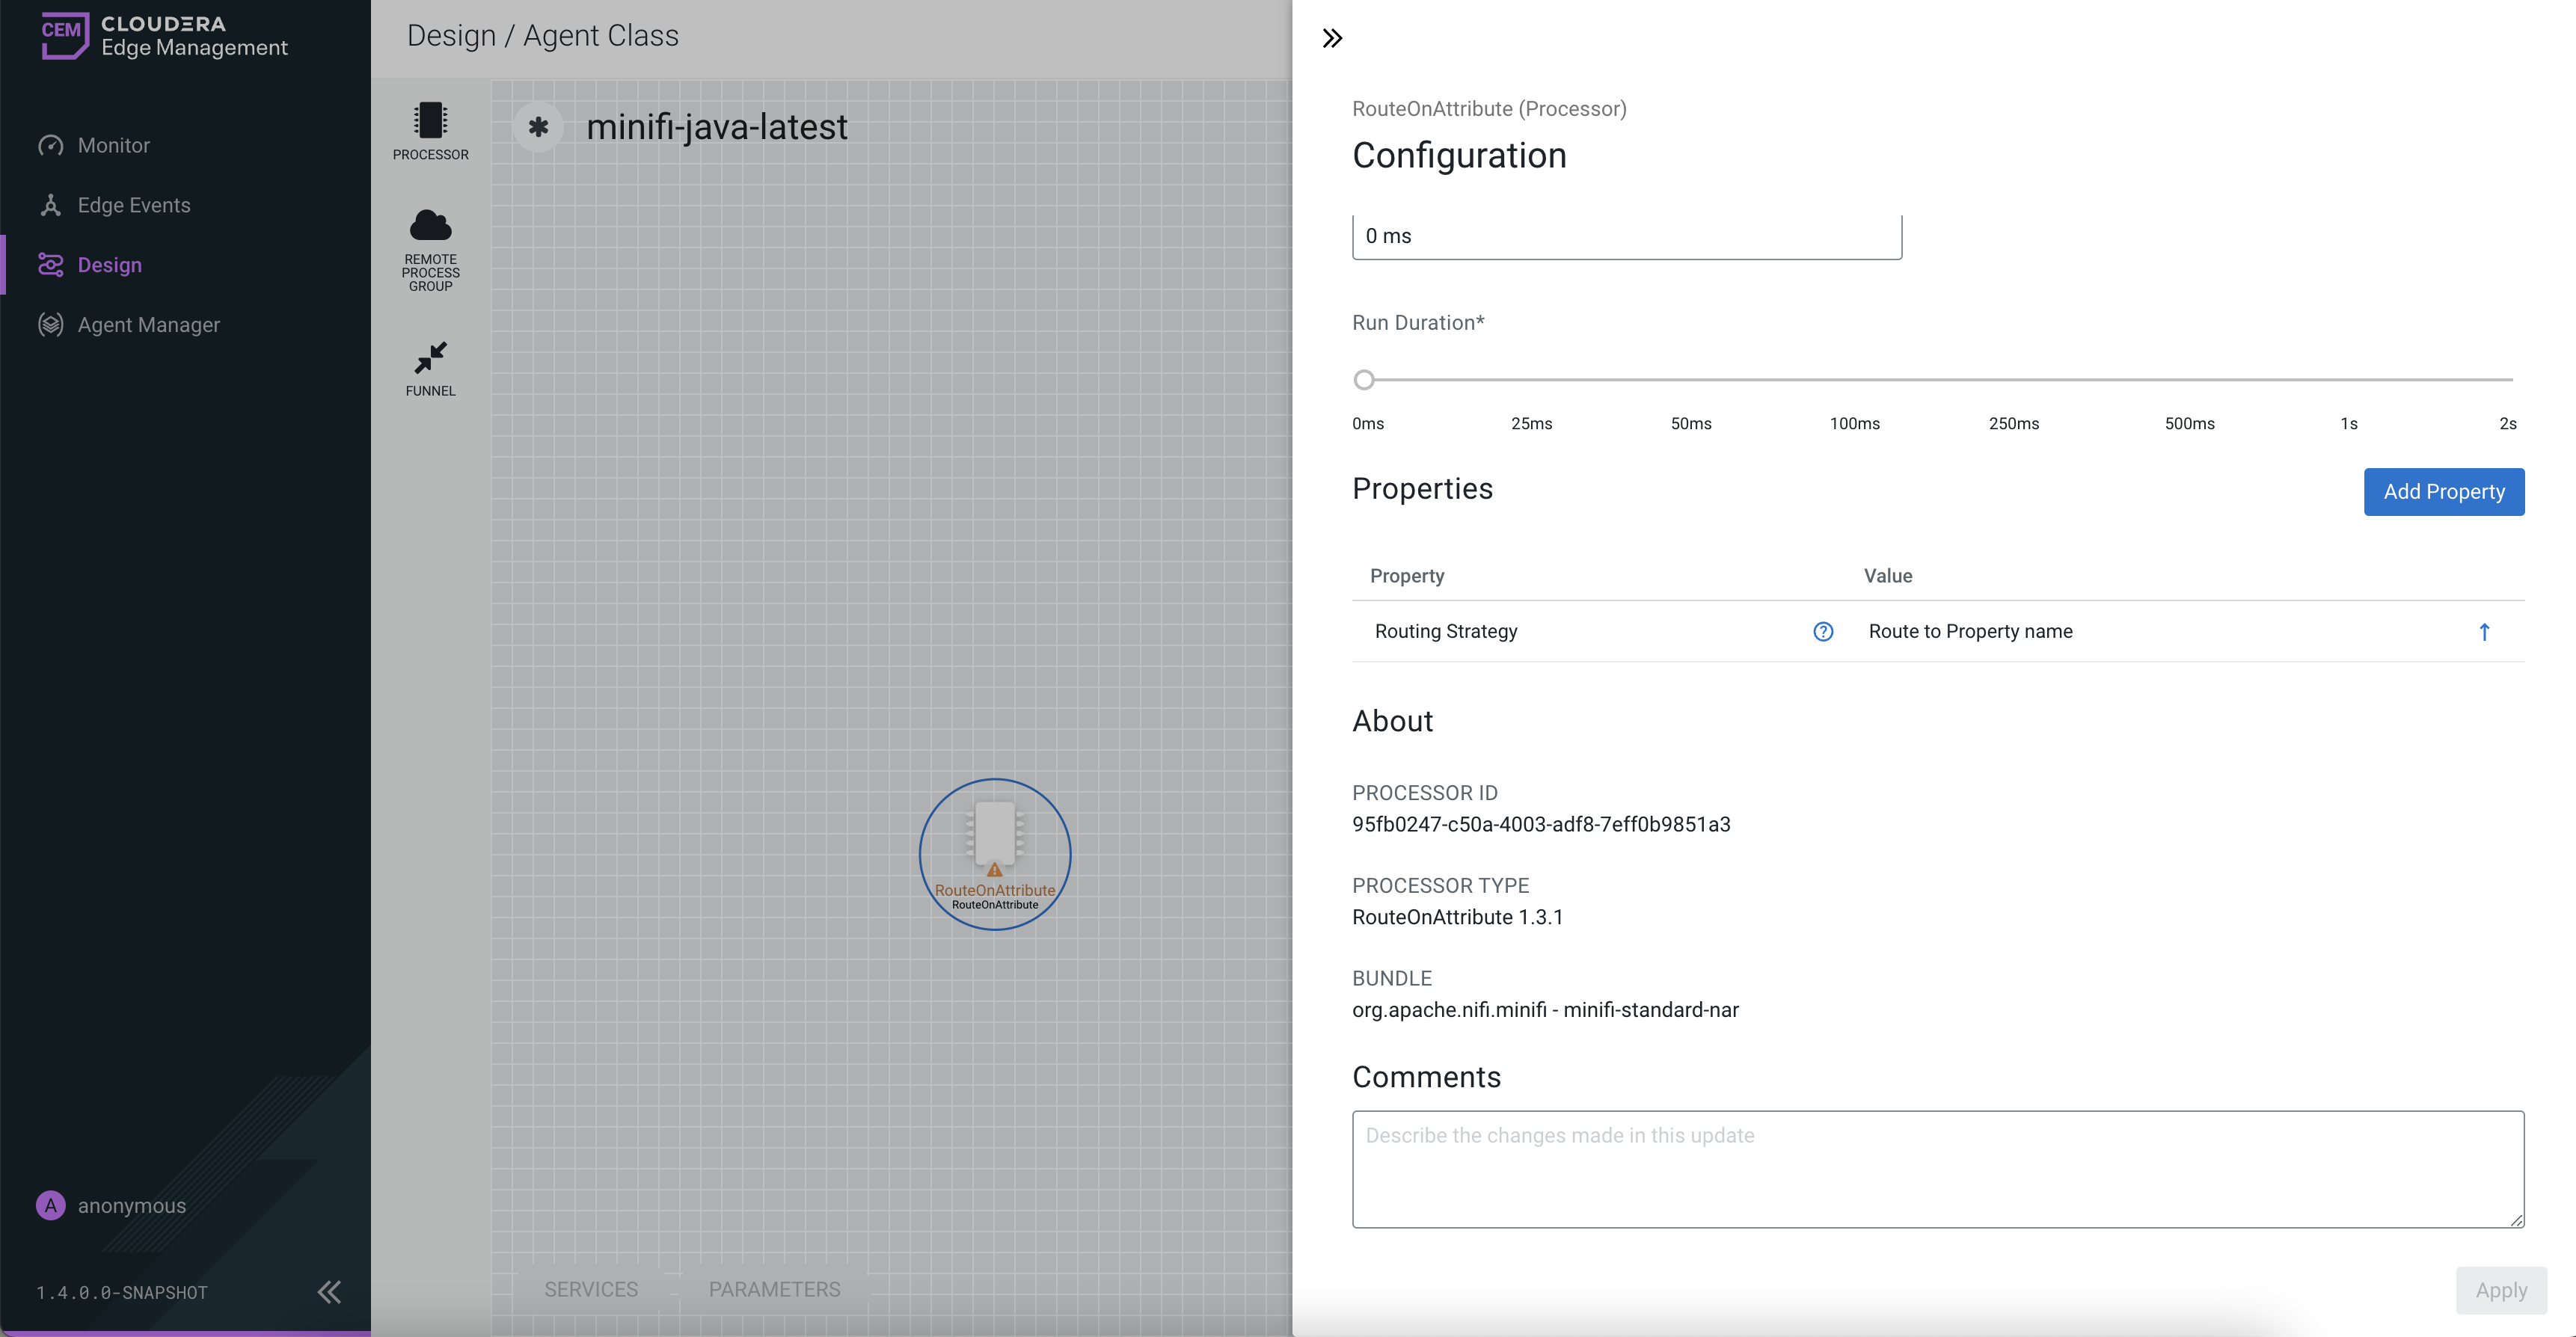Collapse configuration panel with double chevron
Viewport: 2576px width, 1337px height.
[x=1332, y=39]
